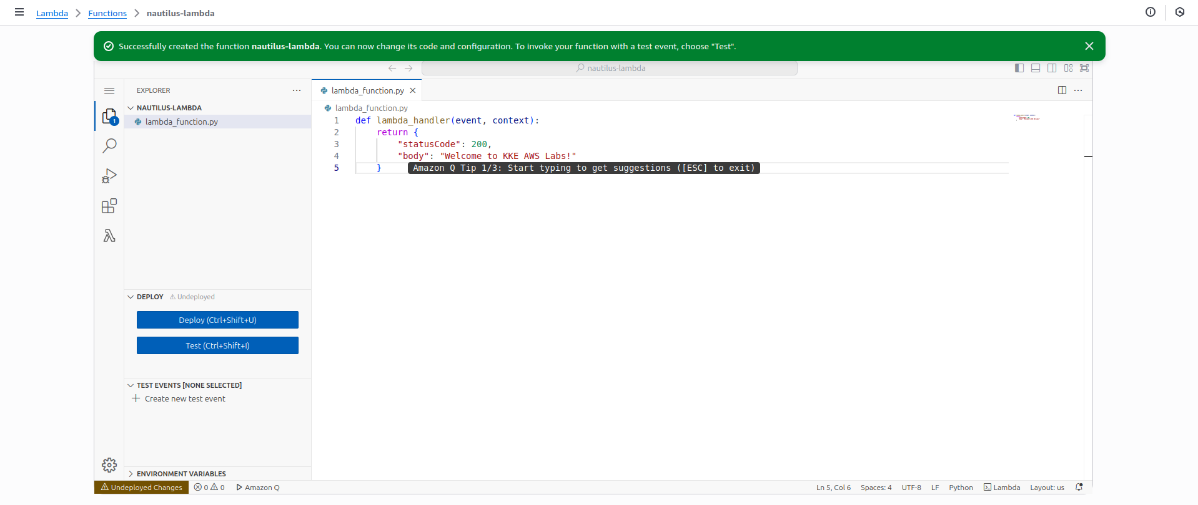Click Test (Ctrl+Shift+I) button
Screen dimensions: 1198x505
[217, 345]
